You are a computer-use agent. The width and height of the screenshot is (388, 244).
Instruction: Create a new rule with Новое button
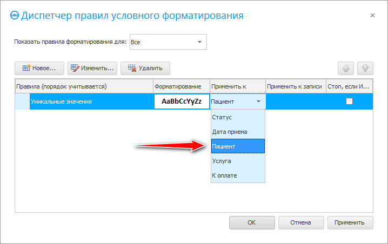point(39,68)
